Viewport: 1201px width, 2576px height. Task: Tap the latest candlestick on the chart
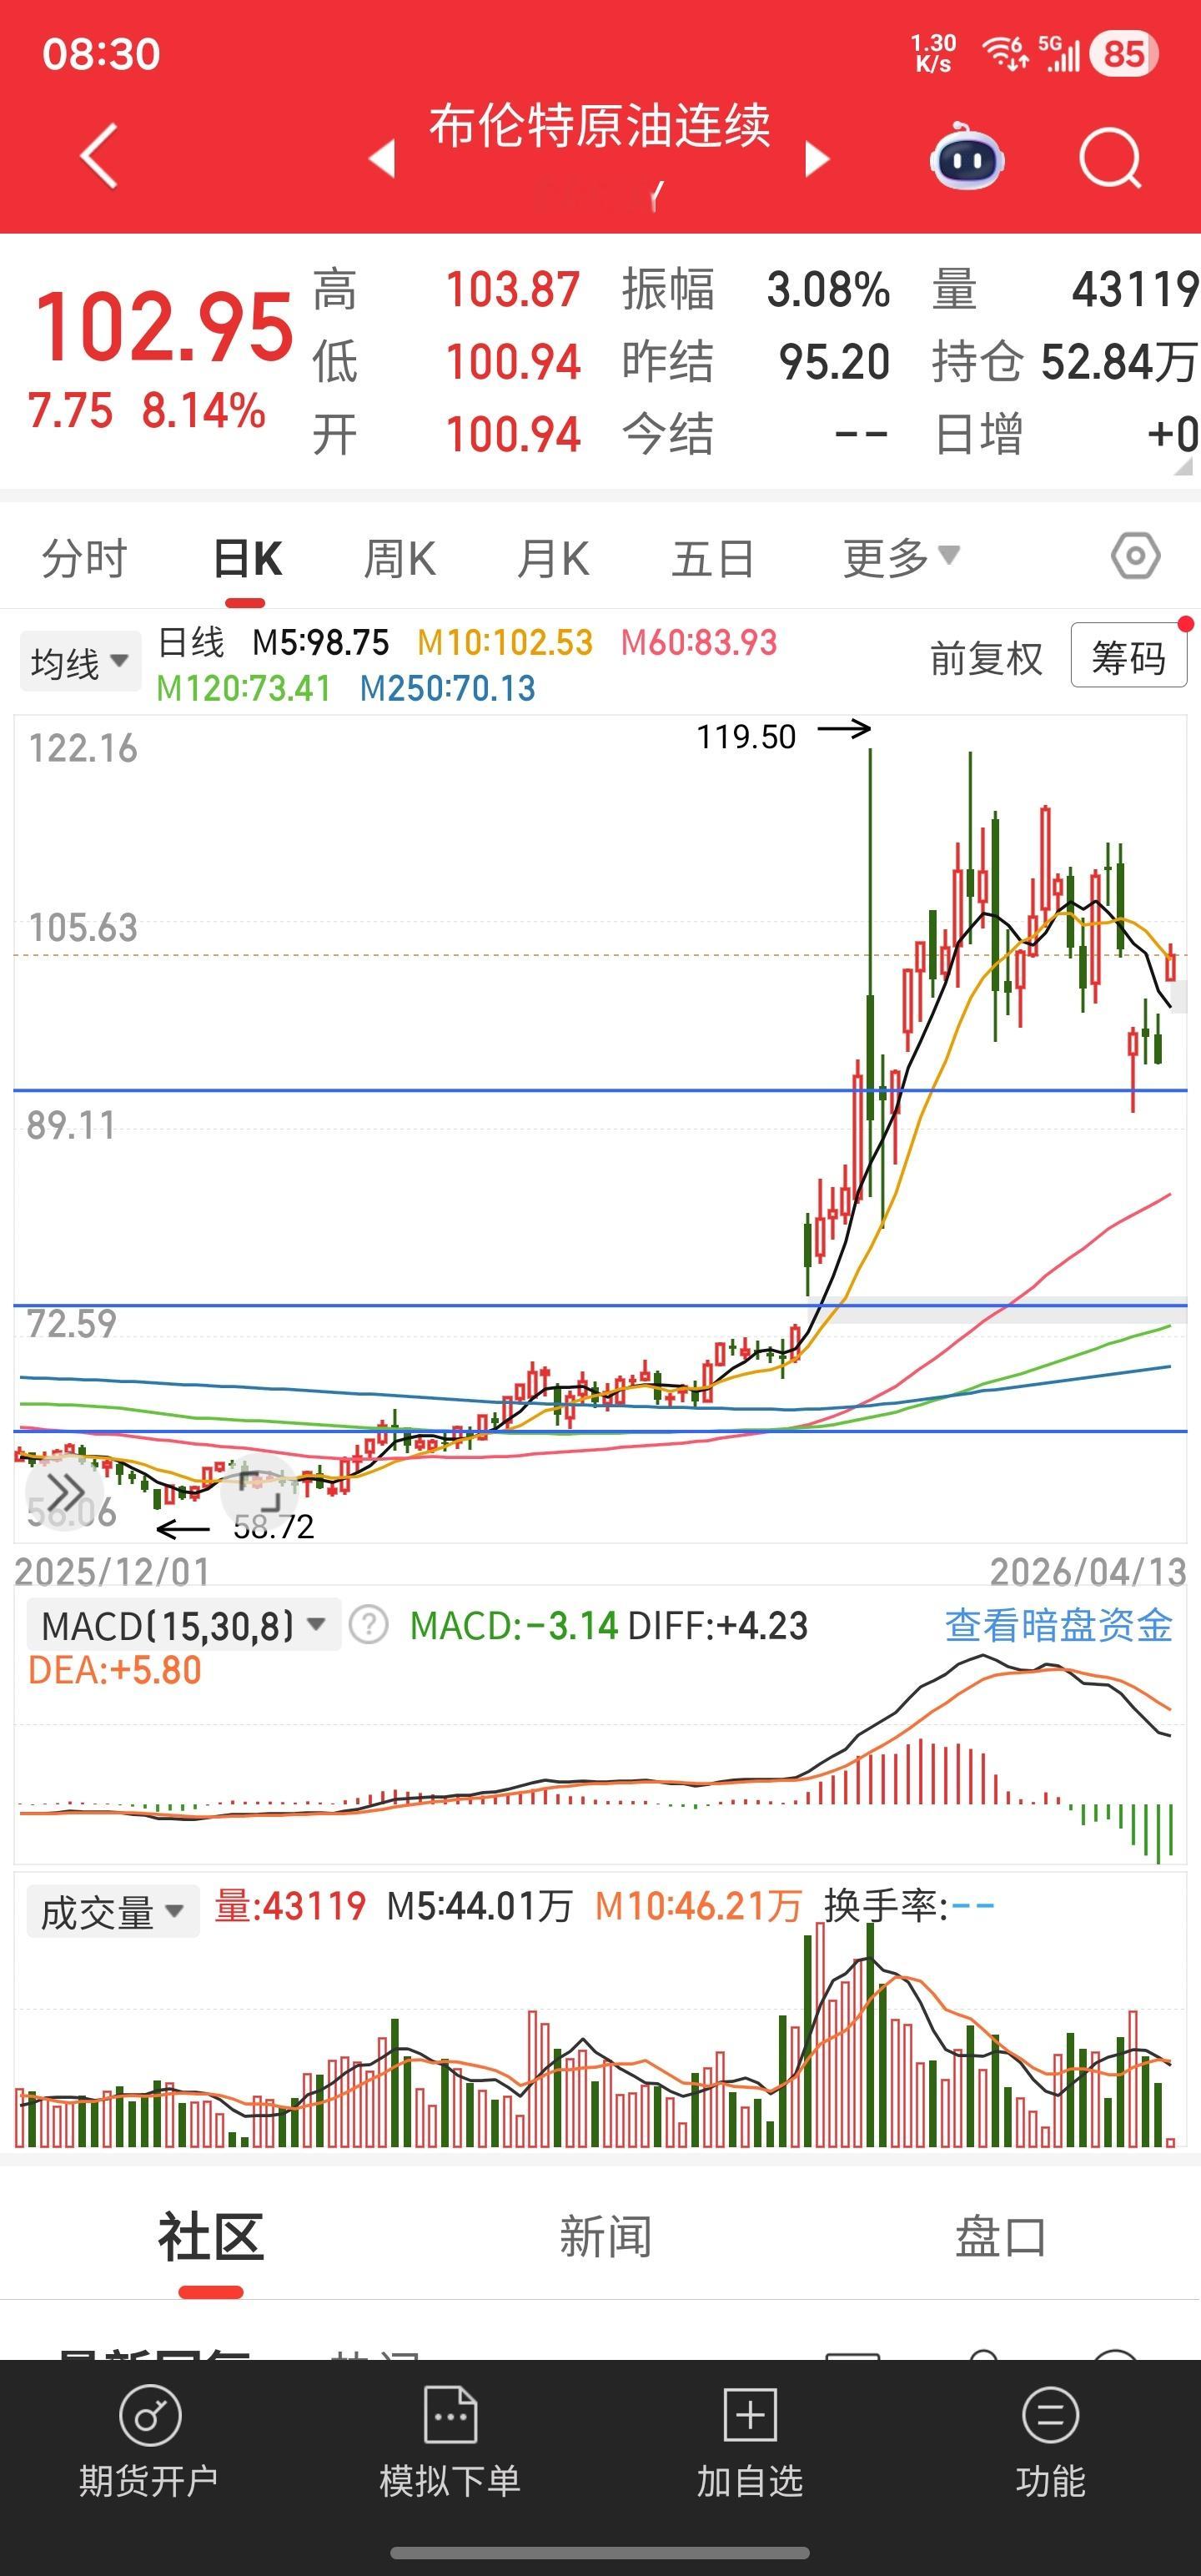[x=1170, y=962]
